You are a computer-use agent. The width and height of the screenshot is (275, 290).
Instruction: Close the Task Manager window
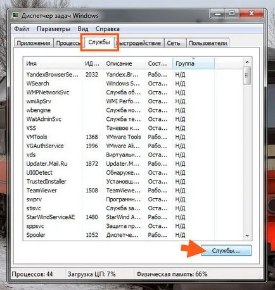[252, 14]
